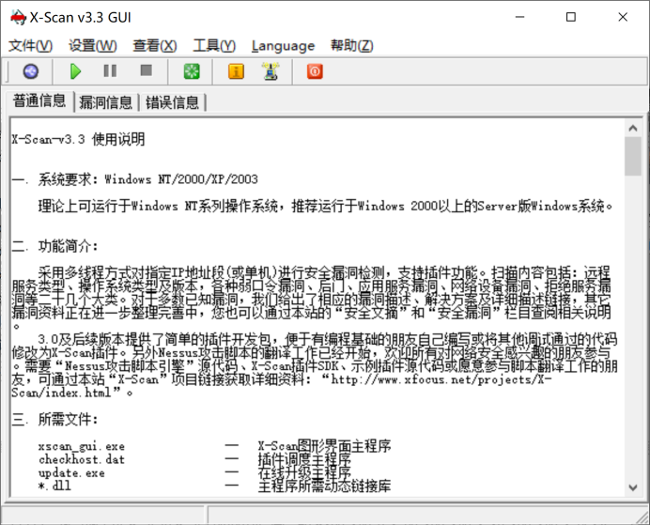Open the orange info manual icon

coord(236,71)
